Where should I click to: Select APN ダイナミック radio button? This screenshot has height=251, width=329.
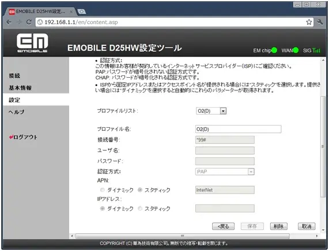(103, 190)
